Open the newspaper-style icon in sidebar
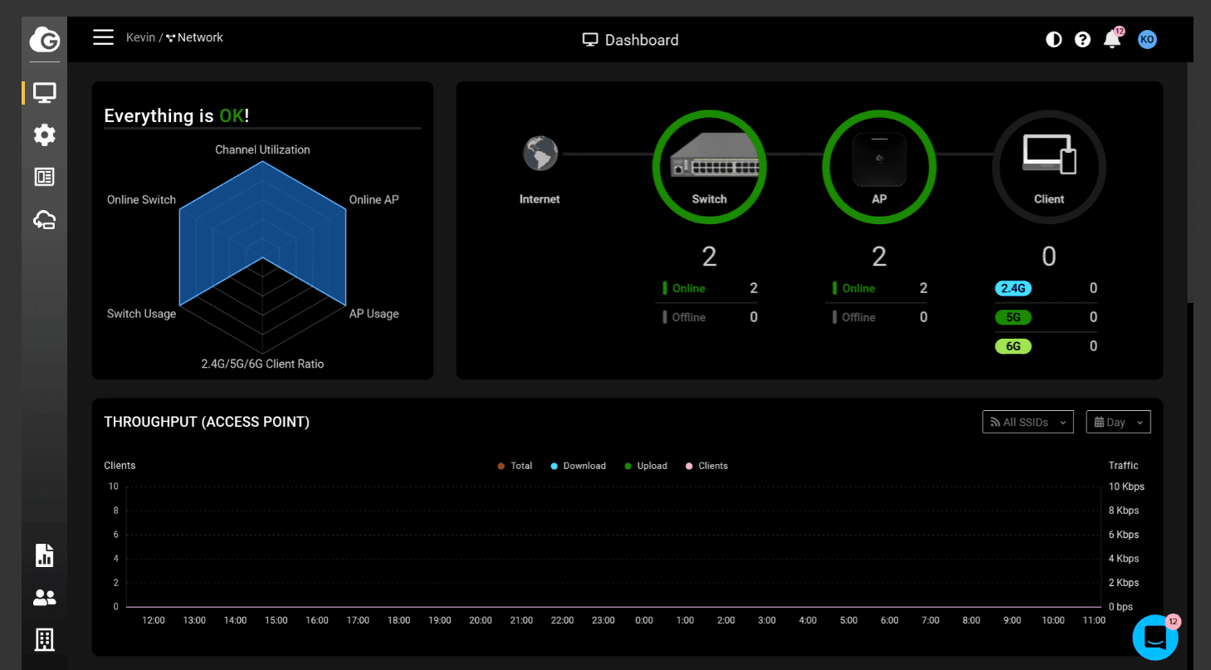Viewport: 1211px width, 670px height. click(x=44, y=177)
